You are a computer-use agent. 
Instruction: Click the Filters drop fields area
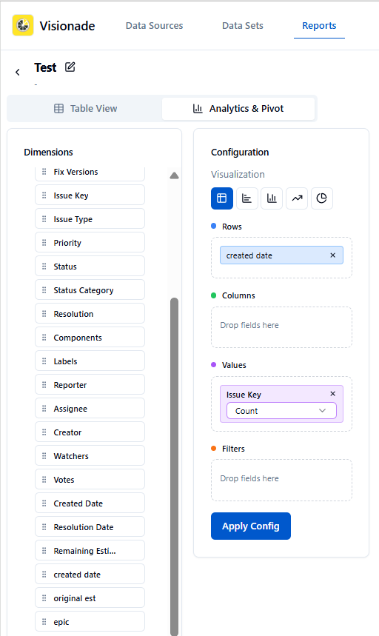point(281,480)
